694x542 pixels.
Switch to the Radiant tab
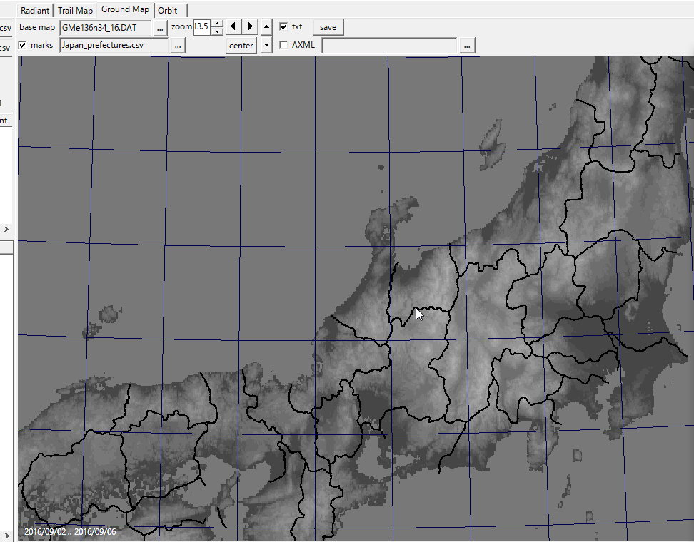(x=35, y=11)
